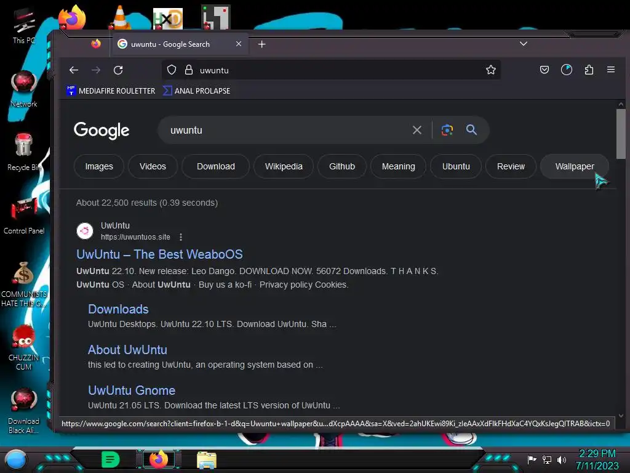Image resolution: width=630 pixels, height=473 pixels.
Task: Click the Firefox taskbar icon
Action: (158, 459)
